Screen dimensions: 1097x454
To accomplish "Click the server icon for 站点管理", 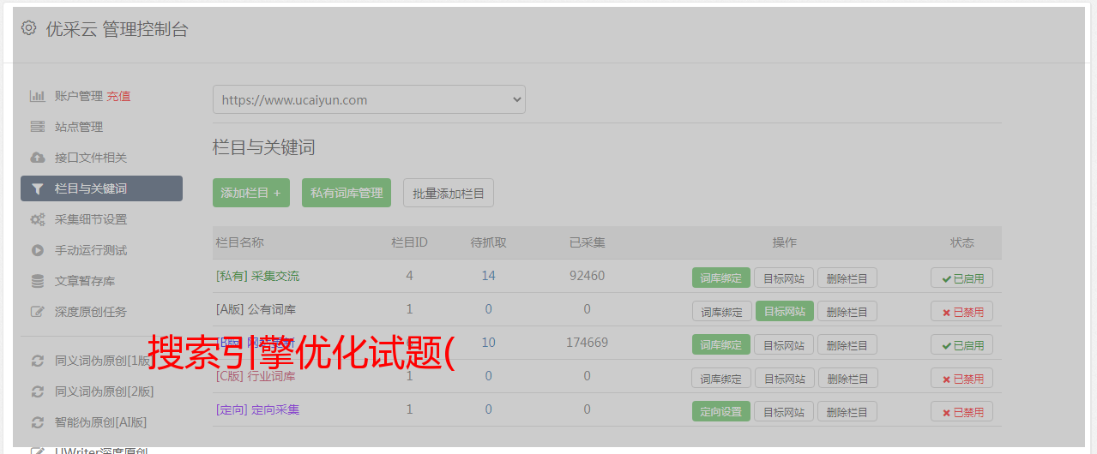I will [x=38, y=127].
